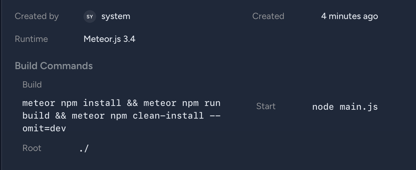416x170 pixels.
Task: Click the Root directory label
Action: coord(32,148)
